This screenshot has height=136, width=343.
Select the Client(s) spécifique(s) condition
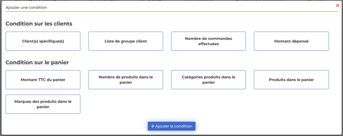click(x=43, y=41)
